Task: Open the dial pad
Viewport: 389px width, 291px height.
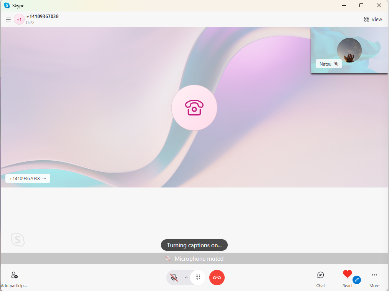Action: pyautogui.click(x=198, y=277)
